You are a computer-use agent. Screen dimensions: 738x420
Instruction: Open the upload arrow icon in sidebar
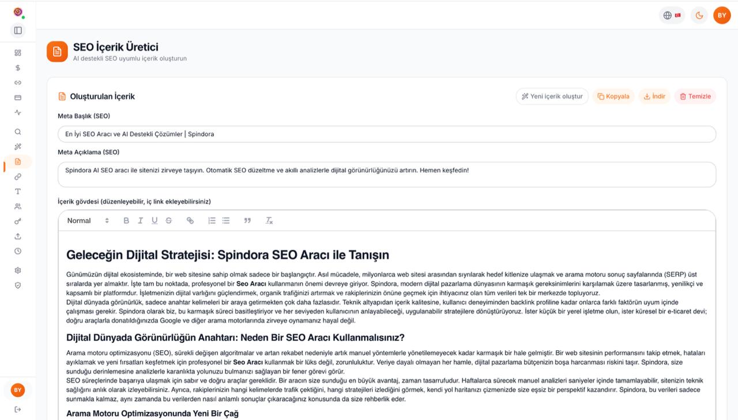(18, 236)
